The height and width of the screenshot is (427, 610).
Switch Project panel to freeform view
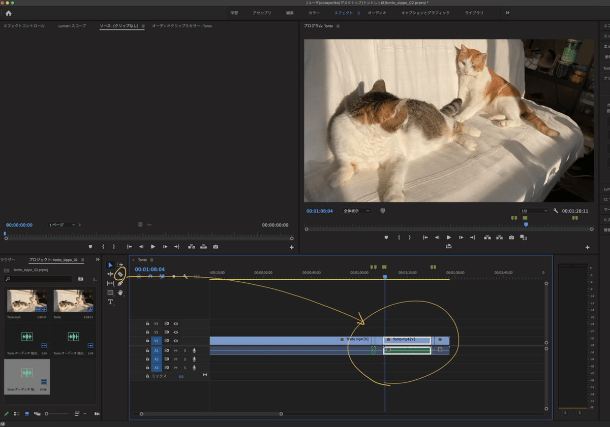point(37,414)
